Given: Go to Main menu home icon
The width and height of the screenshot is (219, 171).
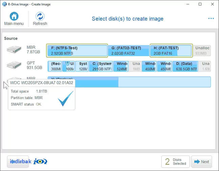Looking at the screenshot, I should pyautogui.click(x=14, y=16).
